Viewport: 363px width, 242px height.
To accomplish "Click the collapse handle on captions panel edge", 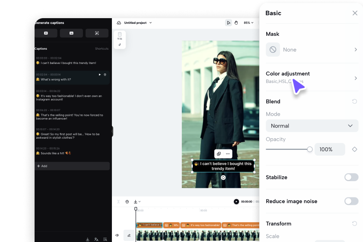I will [x=112, y=131].
